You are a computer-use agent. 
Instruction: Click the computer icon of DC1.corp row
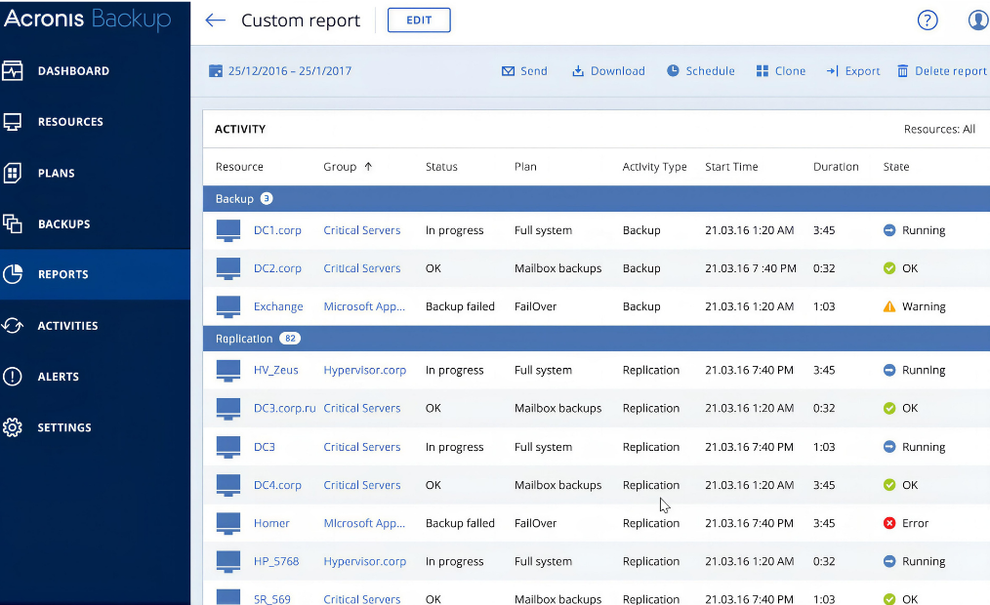[227, 230]
